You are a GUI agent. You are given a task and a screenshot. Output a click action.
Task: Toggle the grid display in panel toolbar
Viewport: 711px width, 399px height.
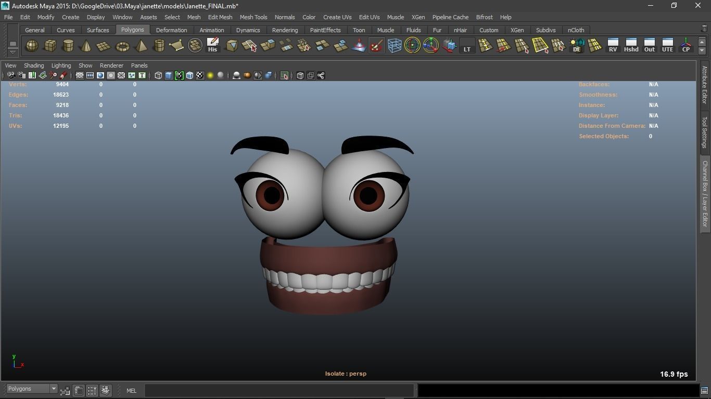(x=80, y=76)
